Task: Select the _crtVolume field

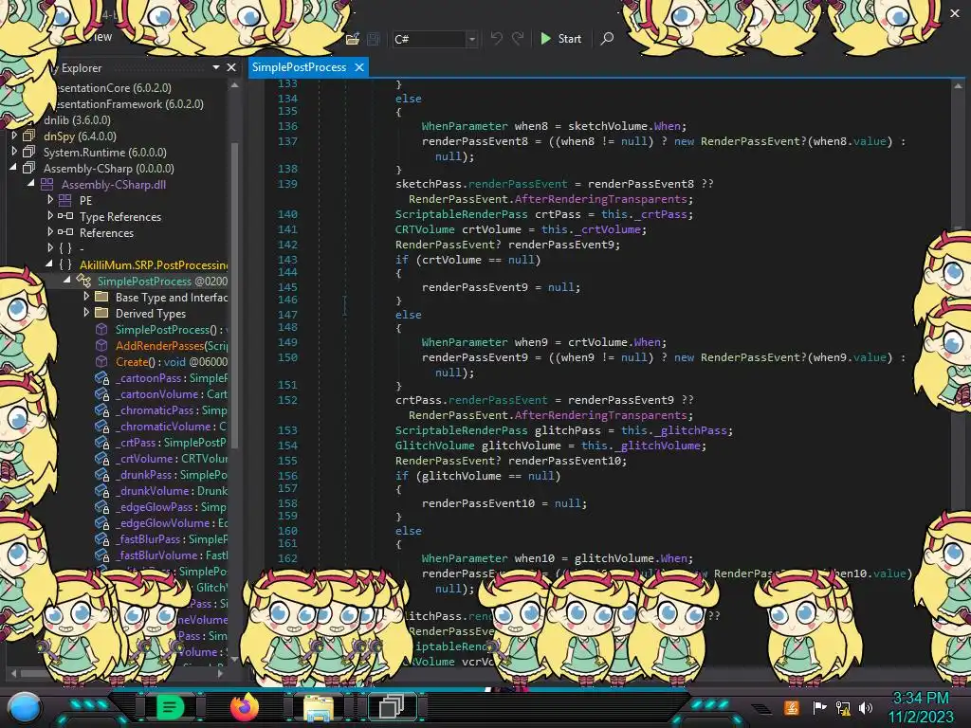Action: pos(172,459)
